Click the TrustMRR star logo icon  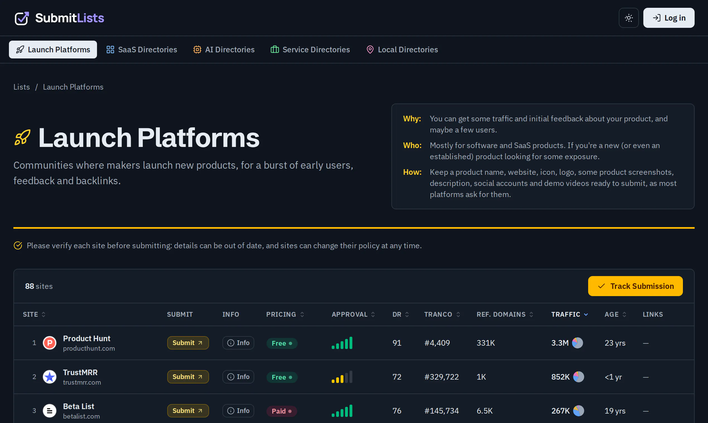50,377
